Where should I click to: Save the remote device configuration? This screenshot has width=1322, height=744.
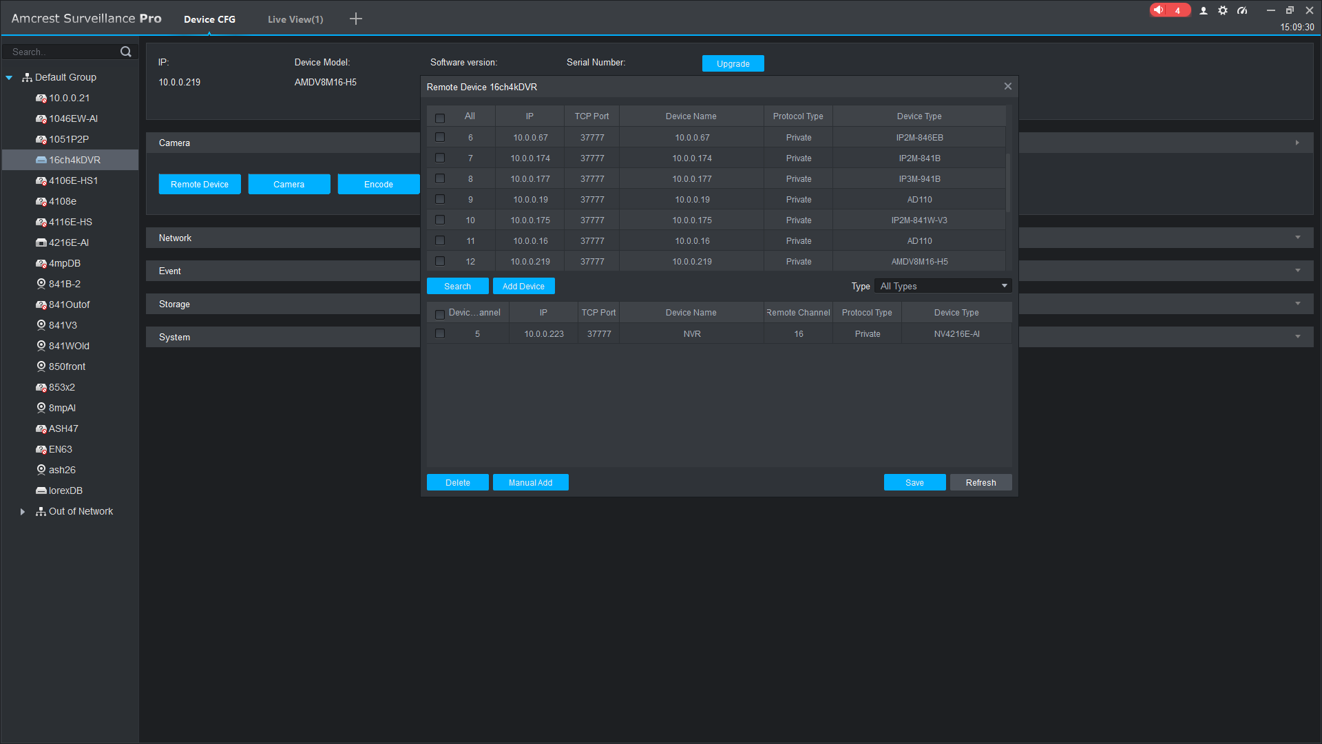coord(915,482)
